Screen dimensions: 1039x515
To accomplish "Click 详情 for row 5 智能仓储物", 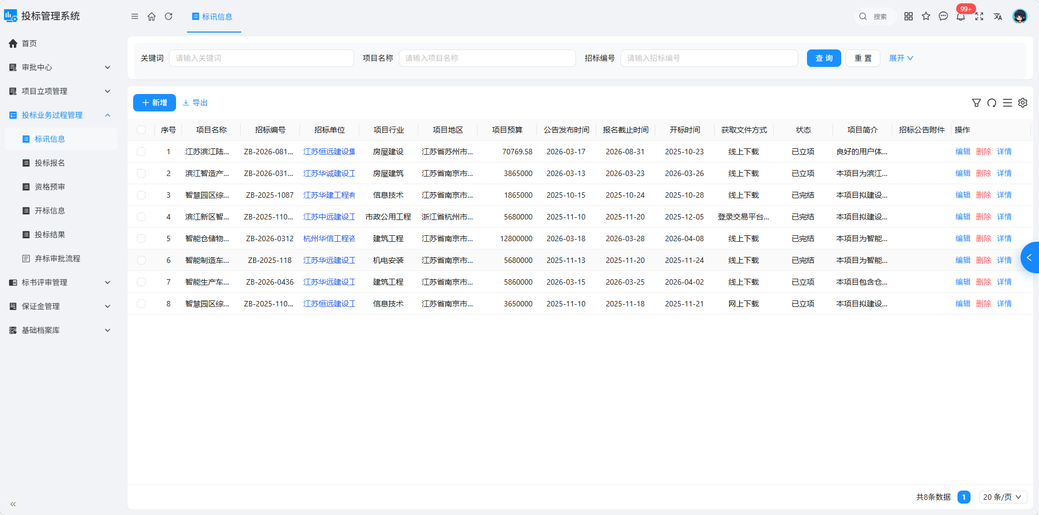I will [1004, 238].
